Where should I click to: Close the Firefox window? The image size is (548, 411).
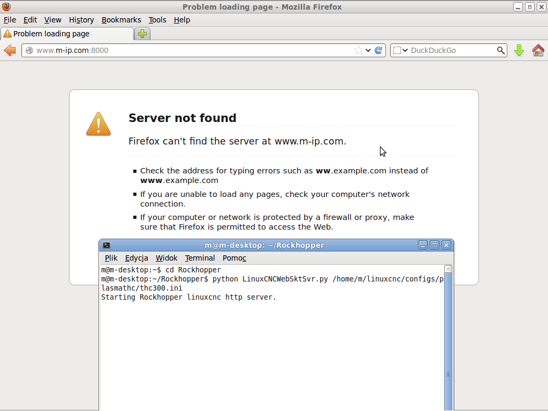542,7
